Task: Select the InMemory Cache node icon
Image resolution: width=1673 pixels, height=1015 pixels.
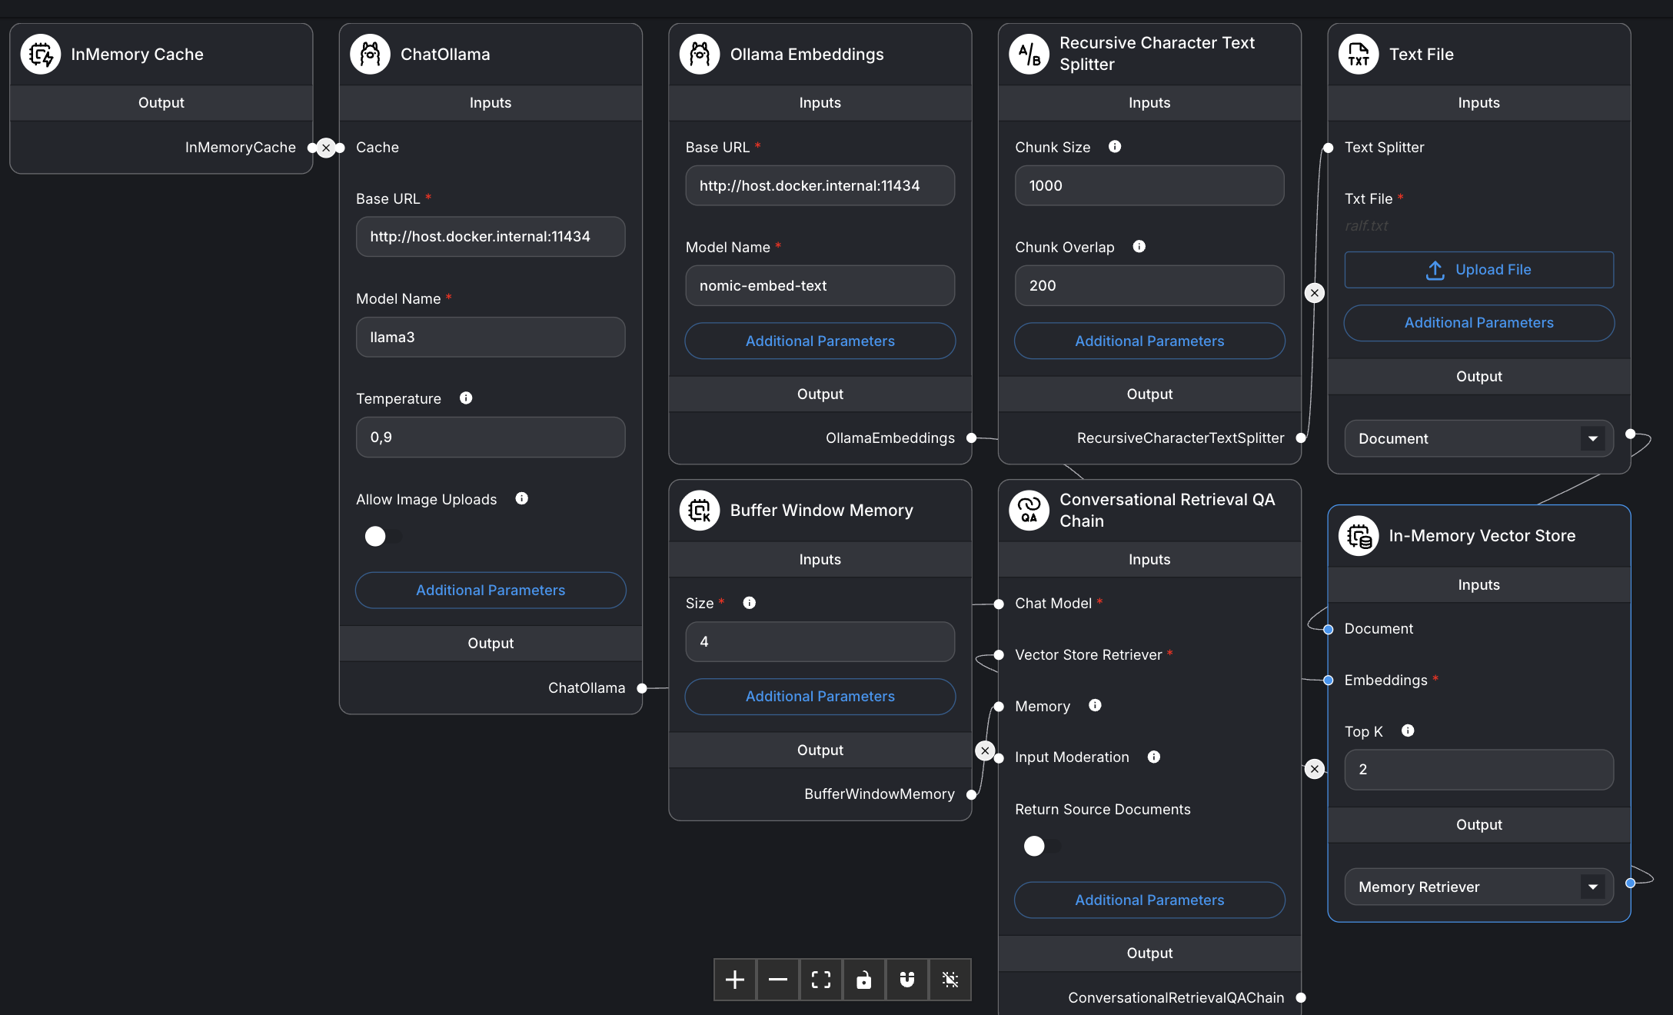Action: (41, 54)
